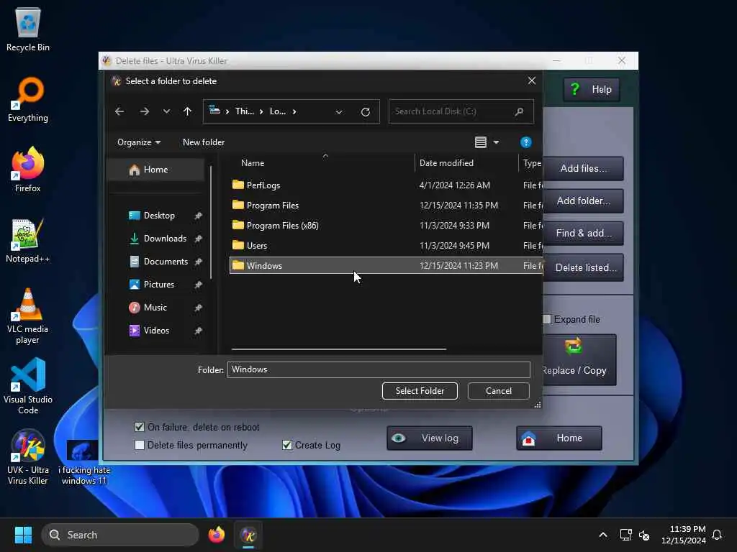This screenshot has height=552, width=737.
Task: Show hidden system tray icons
Action: 603,535
